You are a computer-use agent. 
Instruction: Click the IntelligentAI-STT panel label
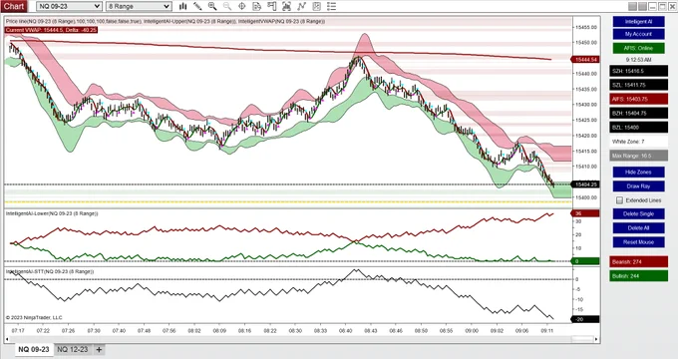tap(50, 271)
